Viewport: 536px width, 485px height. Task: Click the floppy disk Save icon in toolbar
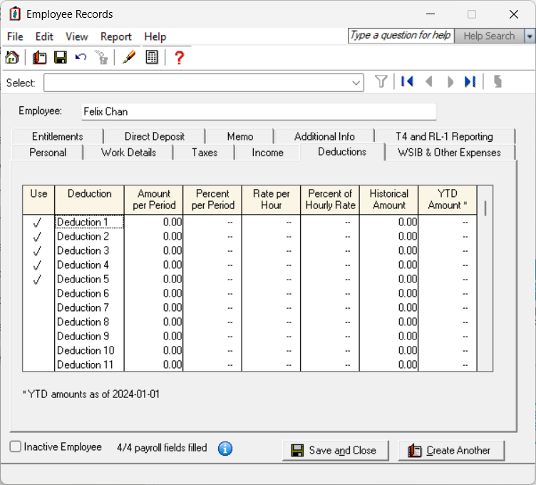point(61,57)
